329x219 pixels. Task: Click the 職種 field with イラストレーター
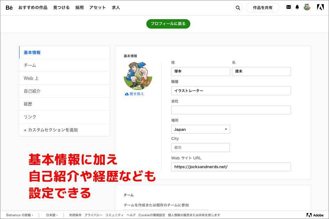pyautogui.click(x=231, y=91)
